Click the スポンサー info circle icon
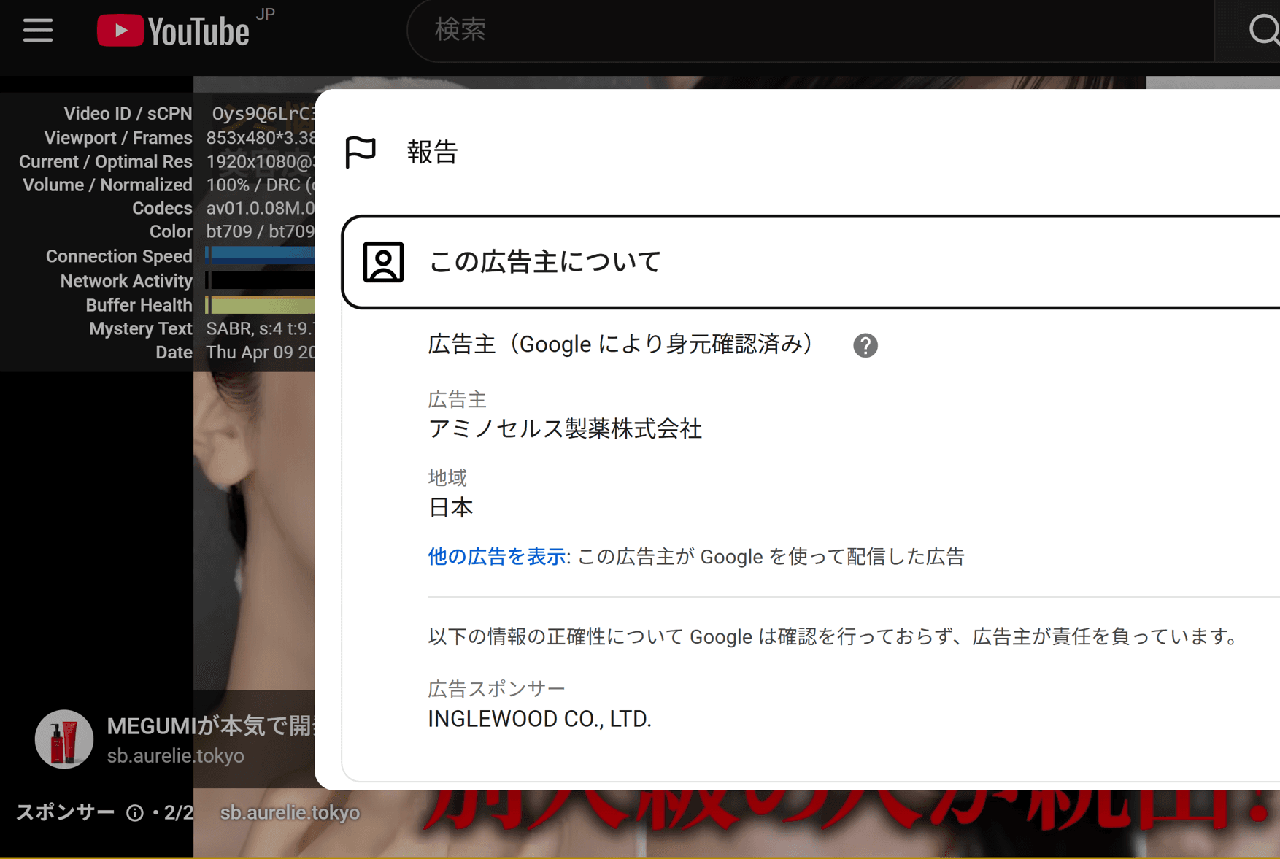1280x859 pixels. tap(135, 813)
